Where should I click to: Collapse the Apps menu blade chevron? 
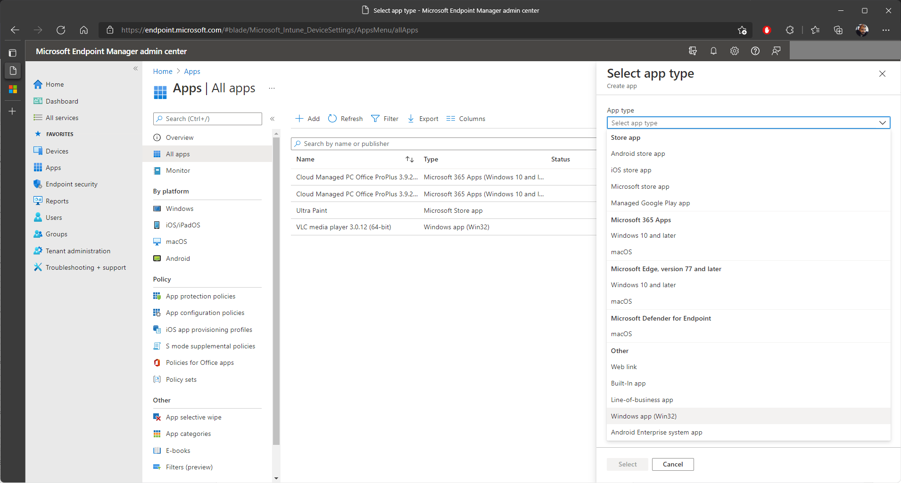[272, 119]
